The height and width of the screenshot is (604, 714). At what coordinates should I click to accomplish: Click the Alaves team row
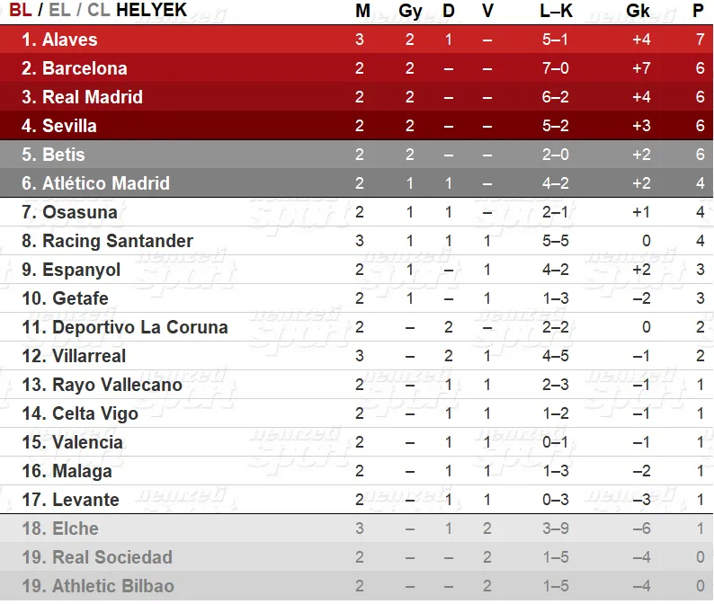tap(356, 40)
